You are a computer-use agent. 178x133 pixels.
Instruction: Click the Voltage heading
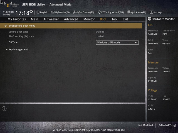coord(153,90)
